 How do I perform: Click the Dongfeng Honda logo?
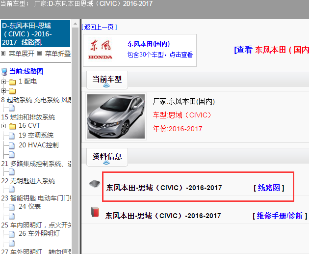[x=101, y=49]
